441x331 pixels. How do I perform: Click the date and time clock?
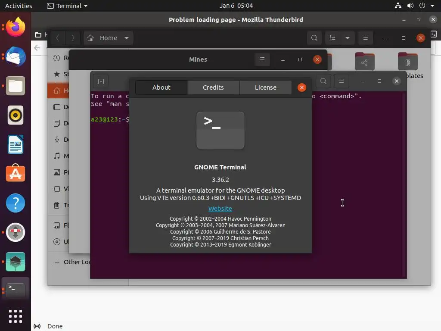(x=236, y=6)
